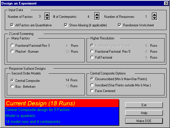
Task: Increase Number of Factors with up arrow
Action: tap(47, 15)
